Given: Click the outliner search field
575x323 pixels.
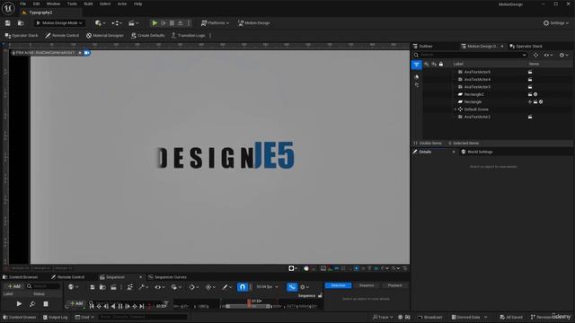Looking at the screenshot, I should pos(471,55).
